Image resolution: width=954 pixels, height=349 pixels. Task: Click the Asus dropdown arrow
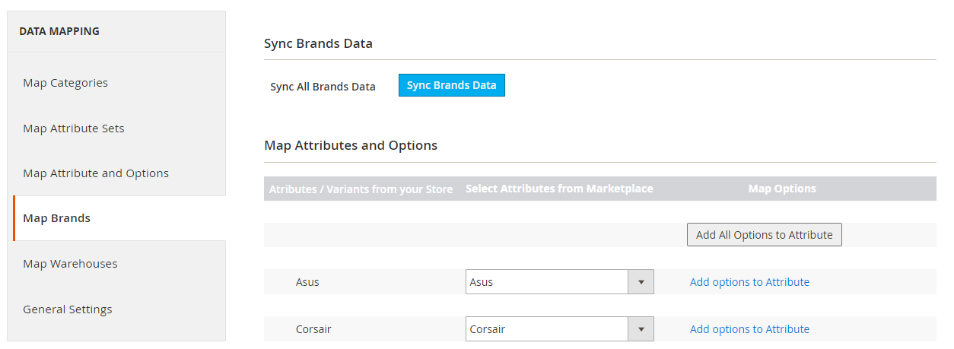point(641,282)
